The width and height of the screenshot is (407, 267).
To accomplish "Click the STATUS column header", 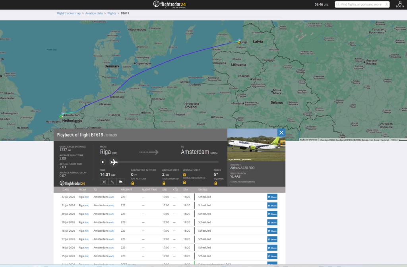I will (x=203, y=190).
